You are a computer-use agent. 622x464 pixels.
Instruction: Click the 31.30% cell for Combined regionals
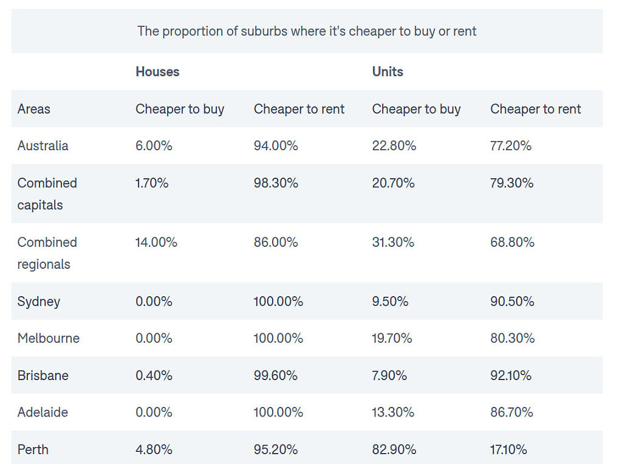(x=393, y=242)
